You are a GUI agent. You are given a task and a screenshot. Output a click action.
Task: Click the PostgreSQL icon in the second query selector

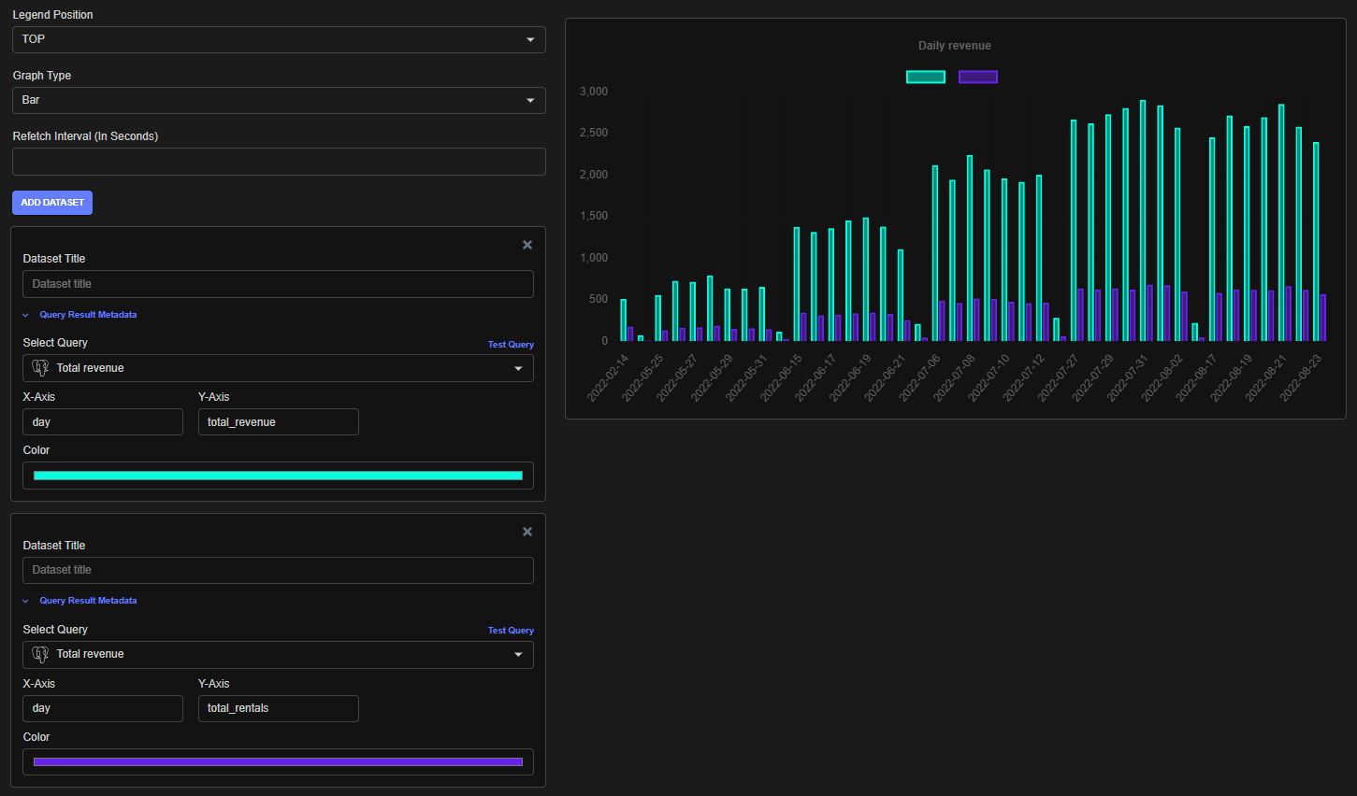pos(40,654)
